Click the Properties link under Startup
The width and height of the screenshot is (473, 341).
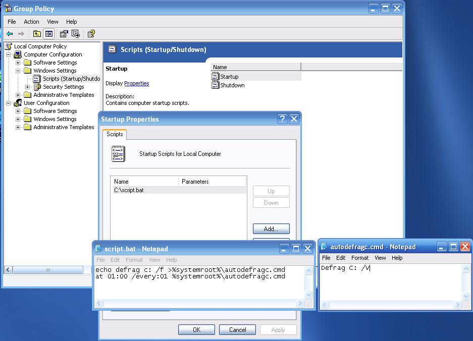137,83
